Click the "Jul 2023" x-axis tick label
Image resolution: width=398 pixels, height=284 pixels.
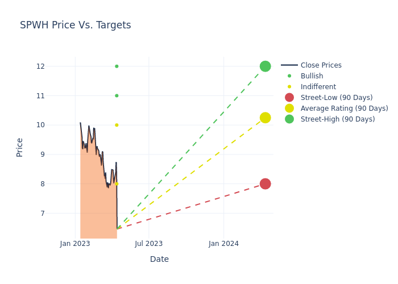(149, 244)
